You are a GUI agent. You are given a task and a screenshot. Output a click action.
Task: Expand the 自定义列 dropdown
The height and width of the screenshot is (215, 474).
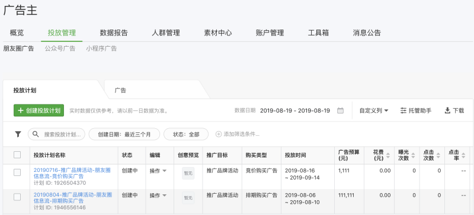374,110
